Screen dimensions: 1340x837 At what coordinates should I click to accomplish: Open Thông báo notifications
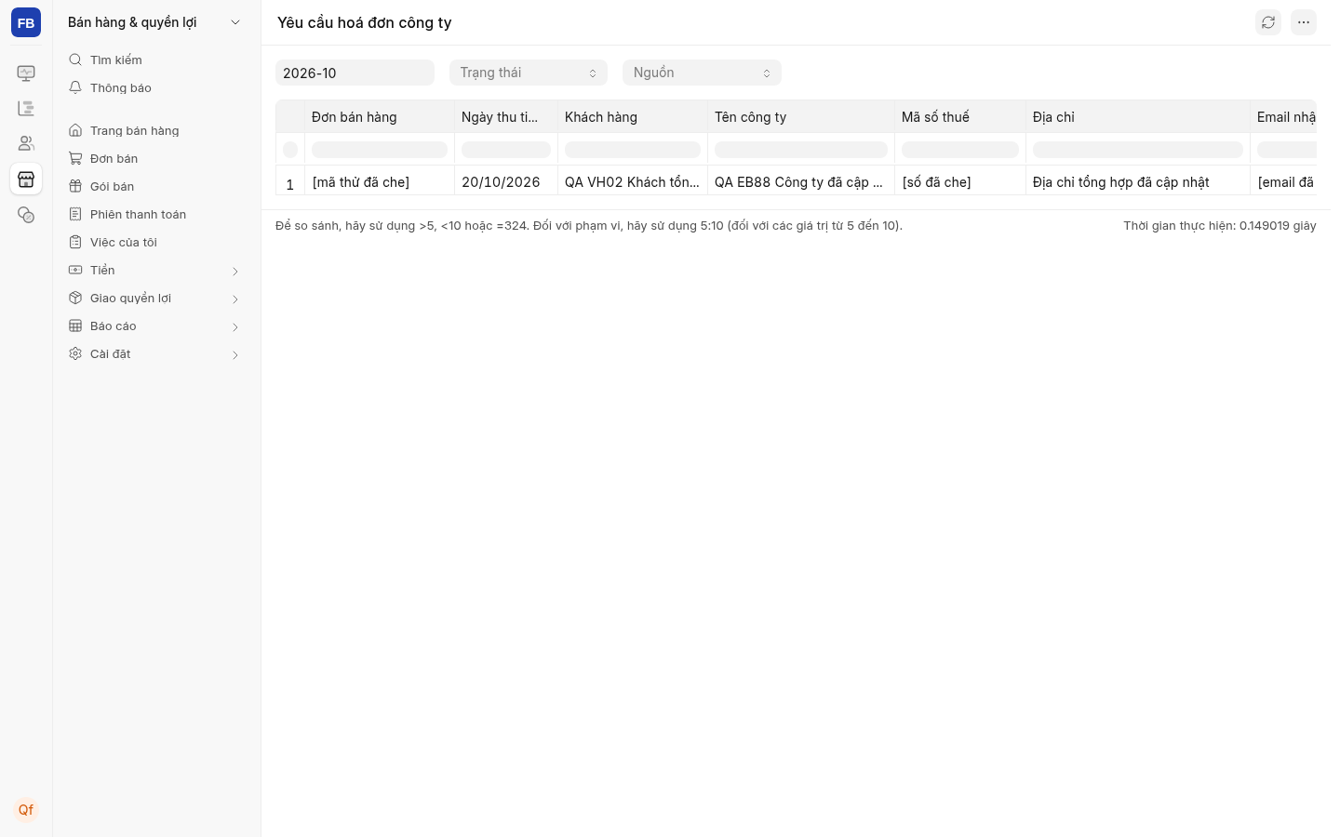click(156, 87)
